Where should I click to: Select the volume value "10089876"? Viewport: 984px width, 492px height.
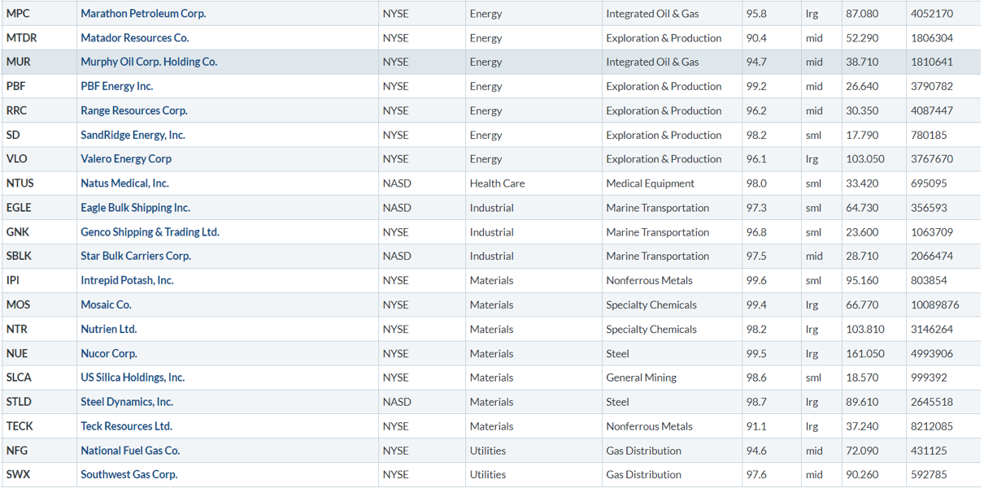[935, 304]
